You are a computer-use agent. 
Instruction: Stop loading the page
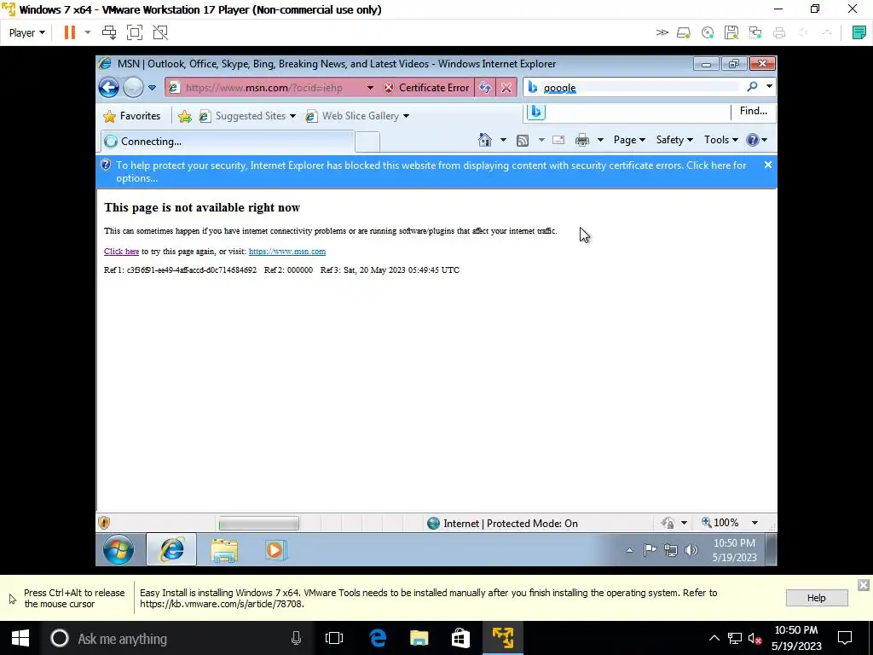[506, 88]
